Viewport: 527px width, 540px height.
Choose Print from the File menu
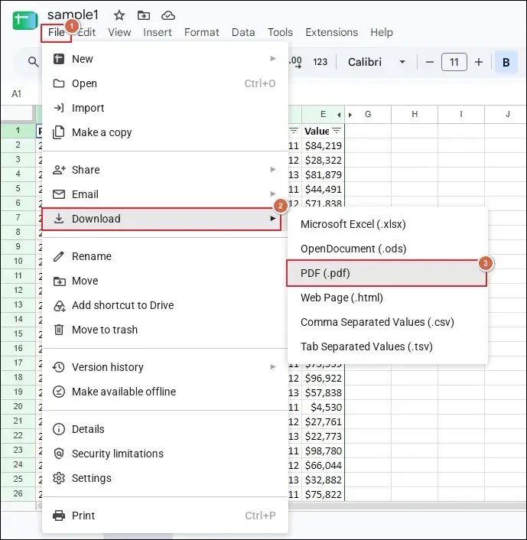(x=165, y=516)
